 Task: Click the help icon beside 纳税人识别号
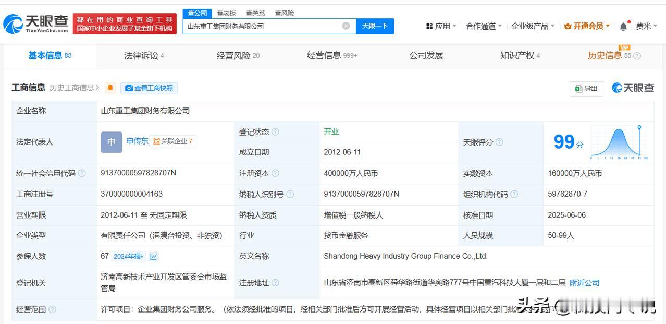pos(290,194)
